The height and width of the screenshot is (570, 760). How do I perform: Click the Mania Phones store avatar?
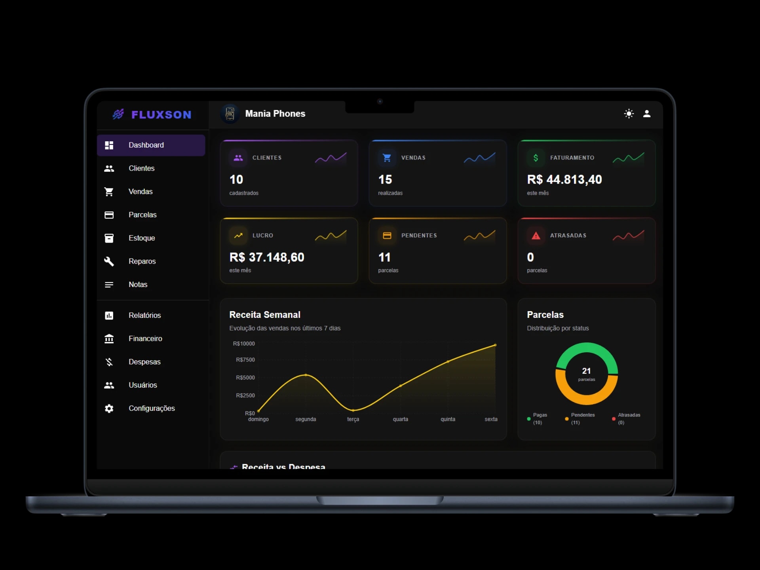click(x=230, y=114)
